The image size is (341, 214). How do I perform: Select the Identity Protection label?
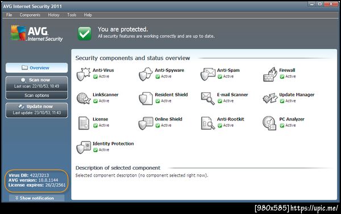tap(113, 144)
